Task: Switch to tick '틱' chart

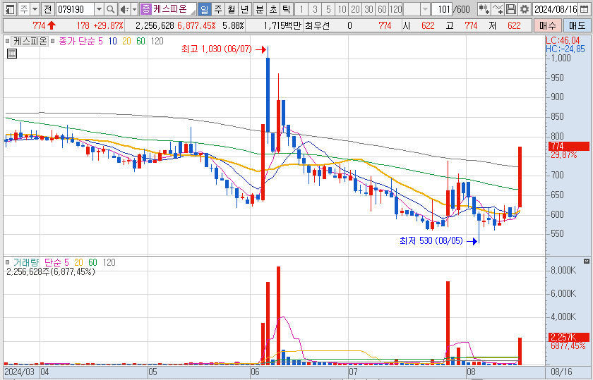Action: 287,9
